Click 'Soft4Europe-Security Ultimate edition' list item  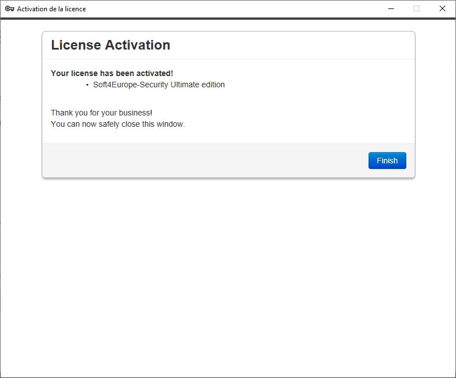pos(159,85)
